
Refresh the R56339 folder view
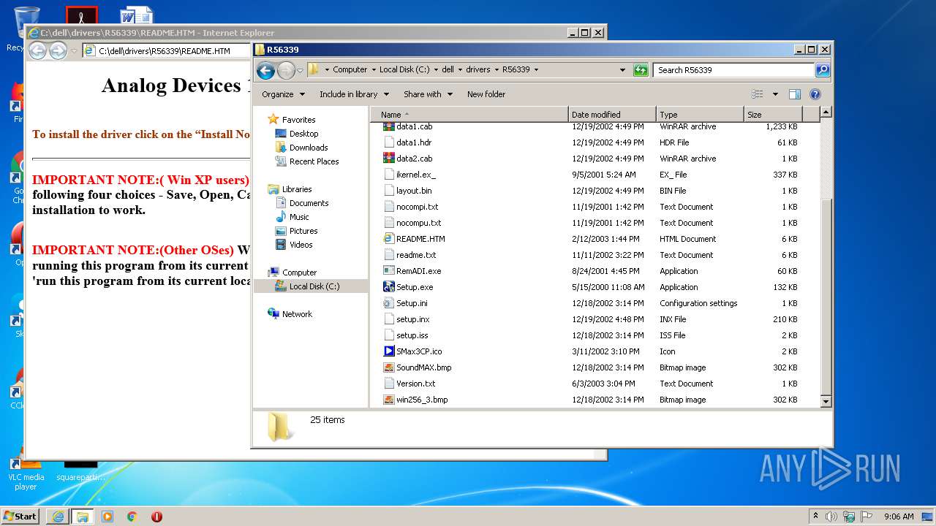tap(641, 70)
